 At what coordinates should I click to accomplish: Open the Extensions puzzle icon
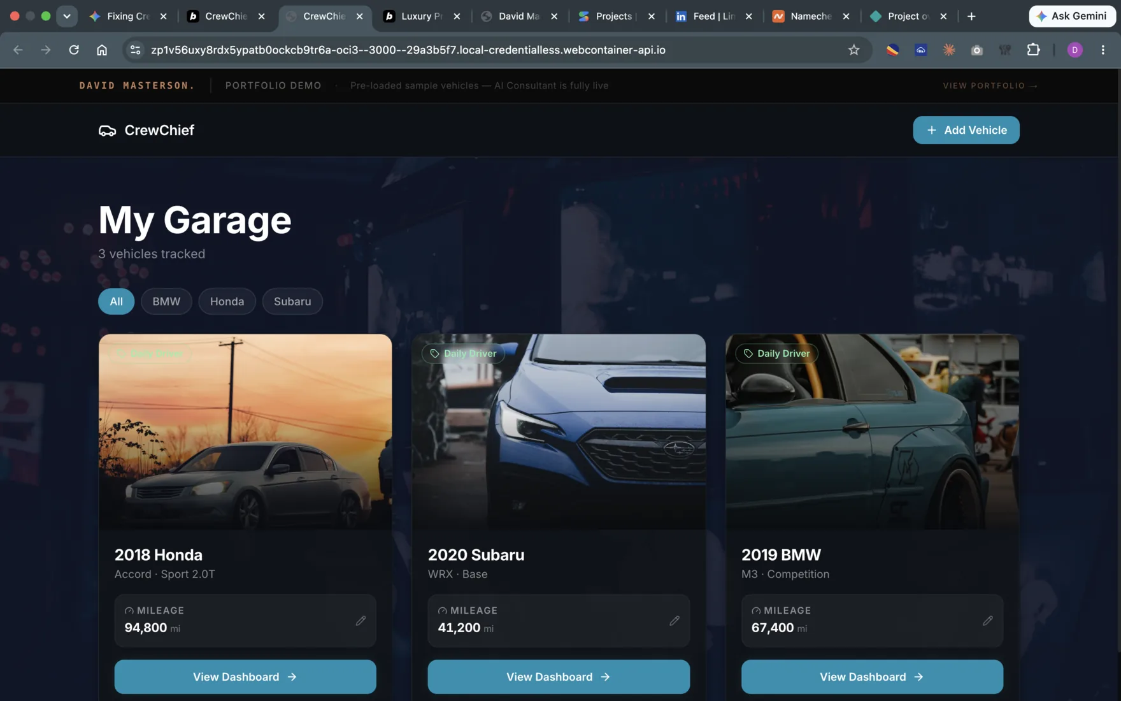click(x=1033, y=50)
